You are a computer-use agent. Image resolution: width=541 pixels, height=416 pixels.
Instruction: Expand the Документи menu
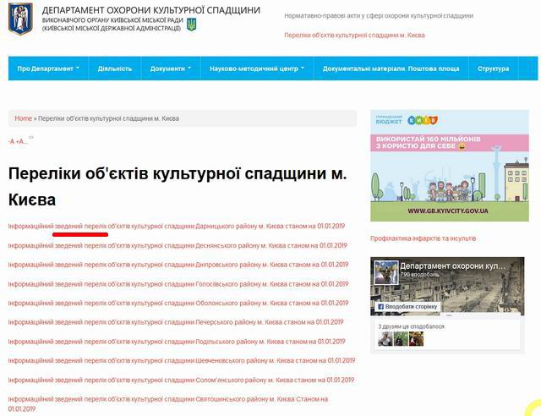(x=171, y=68)
